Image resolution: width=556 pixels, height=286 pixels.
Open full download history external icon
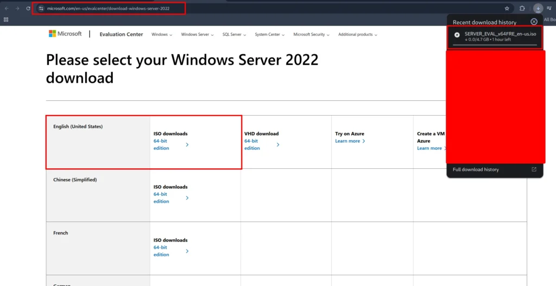pyautogui.click(x=534, y=169)
